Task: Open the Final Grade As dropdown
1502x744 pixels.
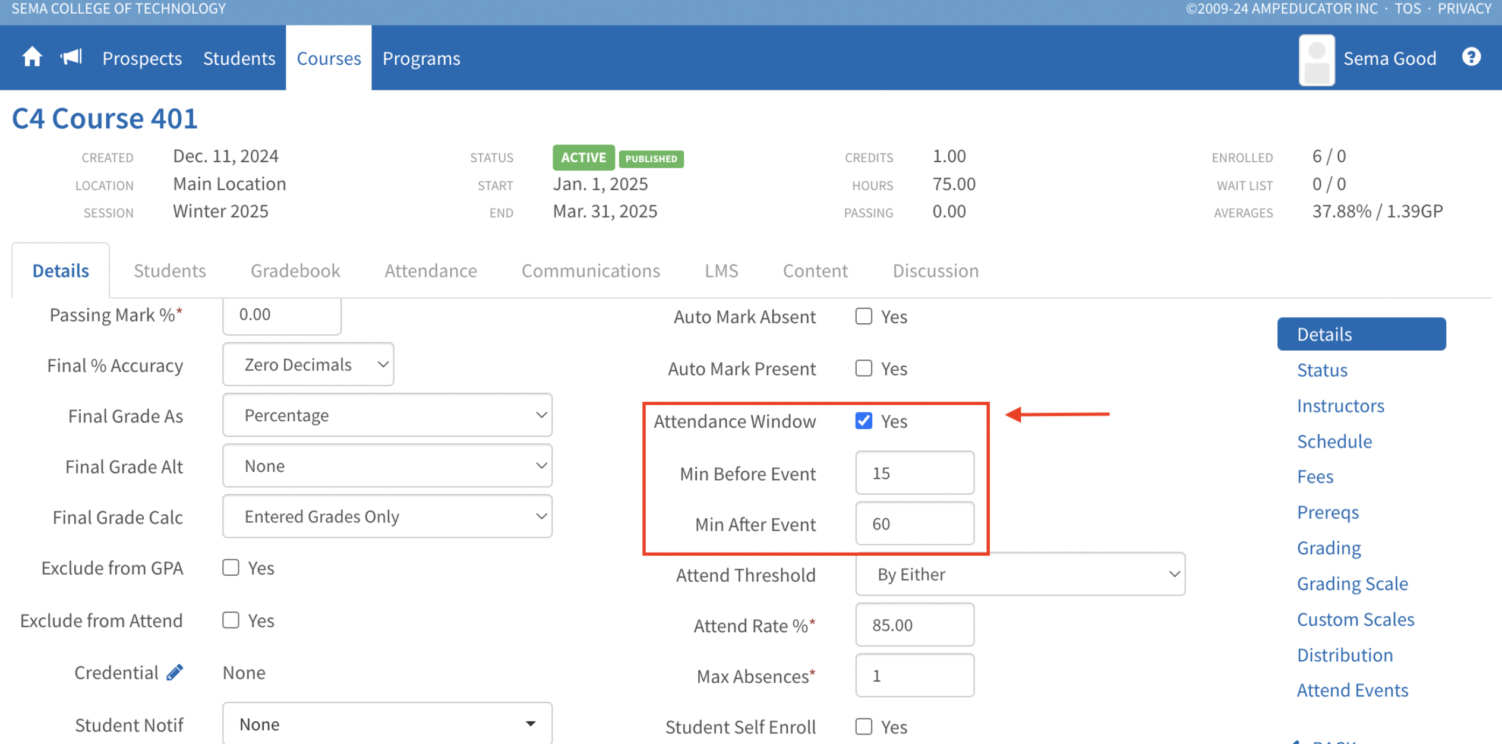Action: pos(387,415)
